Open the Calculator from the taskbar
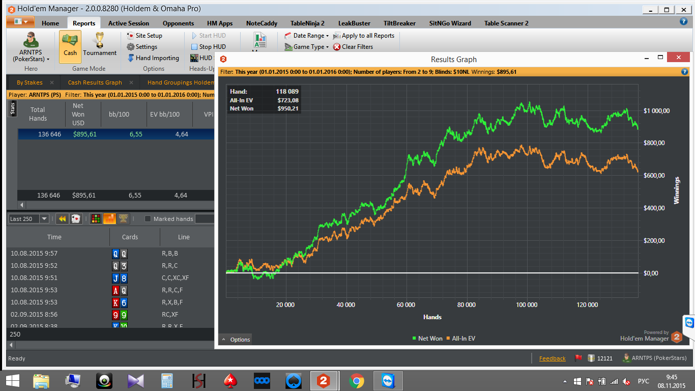This screenshot has width=695, height=391. pyautogui.click(x=167, y=381)
